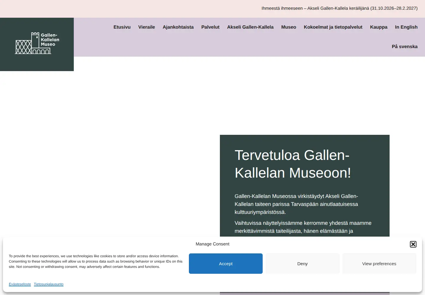Click the paragraph starting "Vaihtuvissa näyttelyissämme kerromme"
The width and height of the screenshot is (425, 295).
[x=303, y=227]
